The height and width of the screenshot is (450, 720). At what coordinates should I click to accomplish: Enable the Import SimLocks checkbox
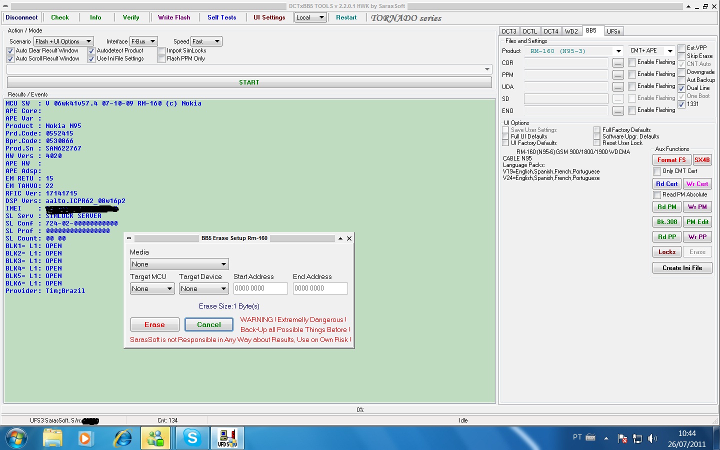click(161, 51)
